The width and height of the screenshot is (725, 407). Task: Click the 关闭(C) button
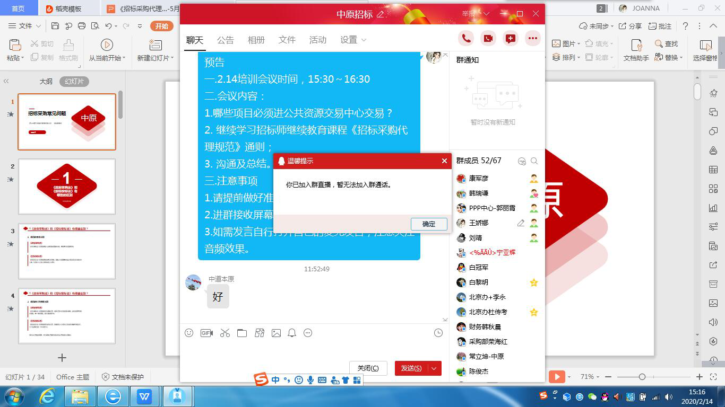point(368,368)
